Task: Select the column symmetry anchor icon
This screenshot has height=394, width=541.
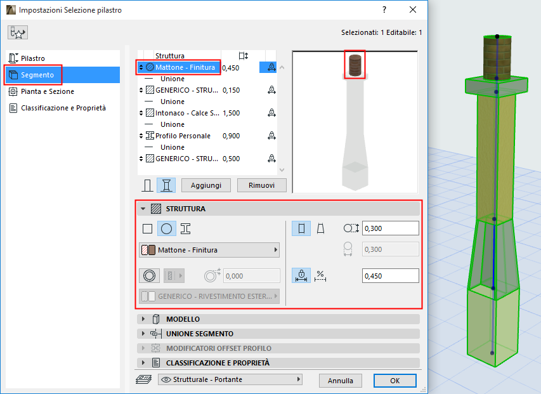Action: pos(301,275)
